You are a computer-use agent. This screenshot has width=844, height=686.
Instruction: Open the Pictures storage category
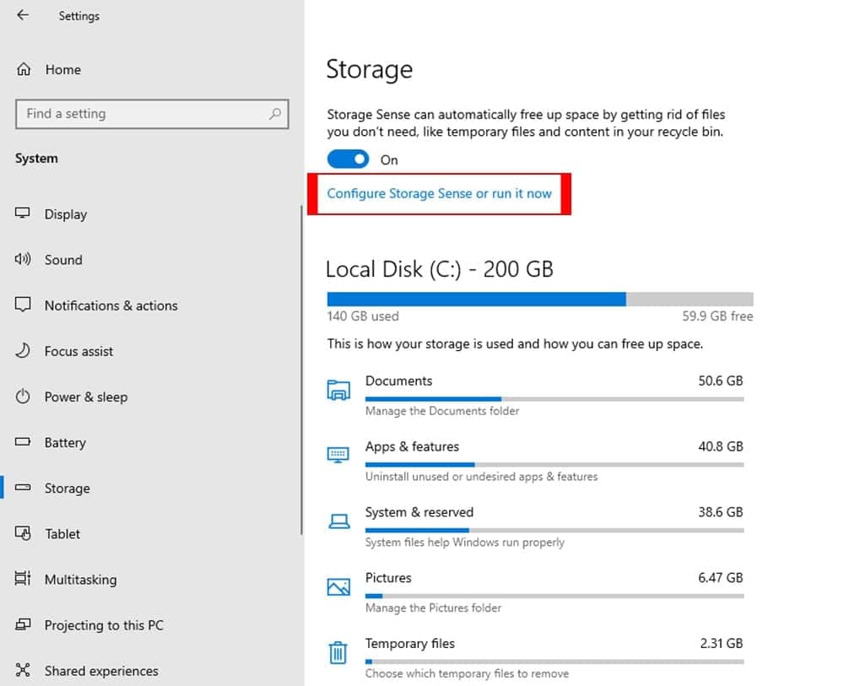pos(536,592)
